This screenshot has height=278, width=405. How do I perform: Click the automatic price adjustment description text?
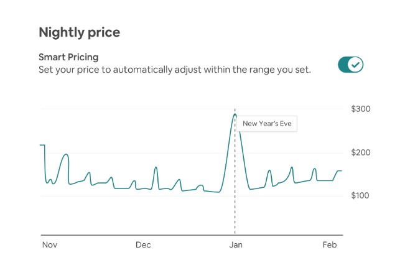click(175, 70)
